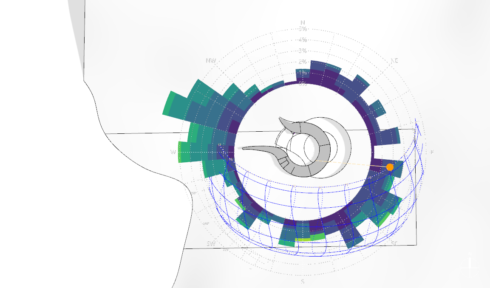Click the SE compass direction label
The image size is (490, 288).
(394, 243)
